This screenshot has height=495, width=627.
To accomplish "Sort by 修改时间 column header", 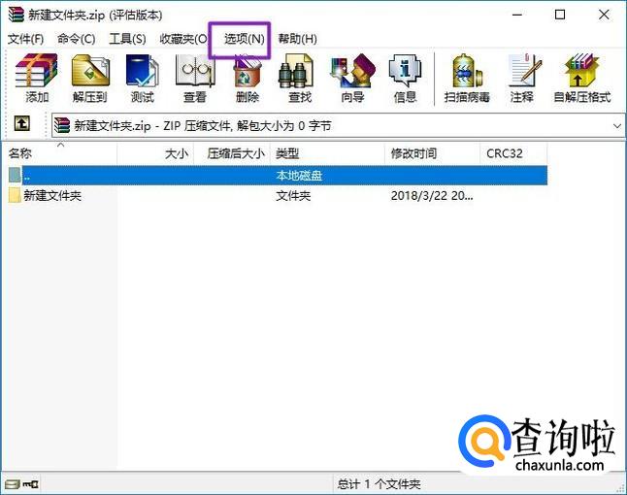I will pos(432,153).
